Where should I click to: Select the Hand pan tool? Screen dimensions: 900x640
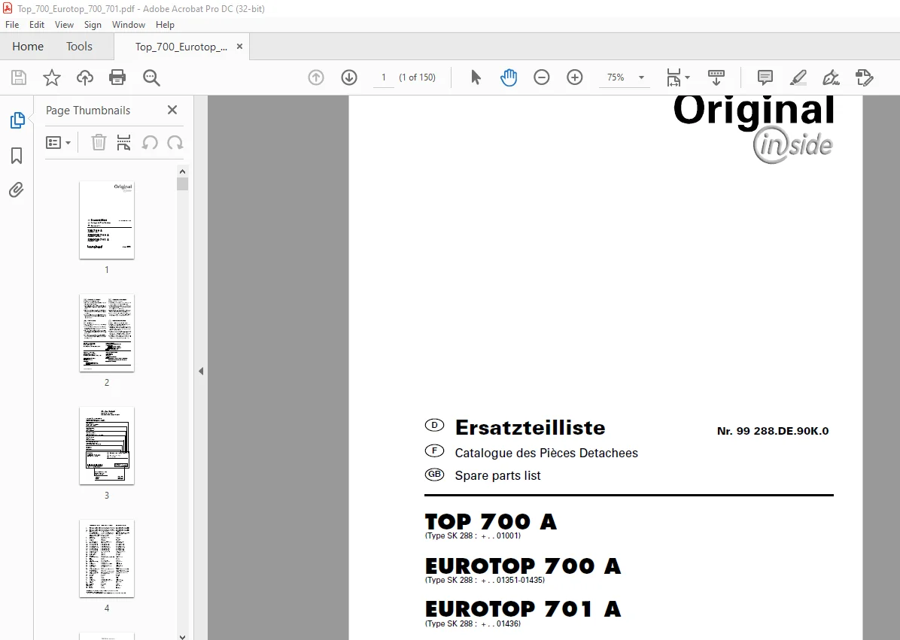[x=509, y=77]
